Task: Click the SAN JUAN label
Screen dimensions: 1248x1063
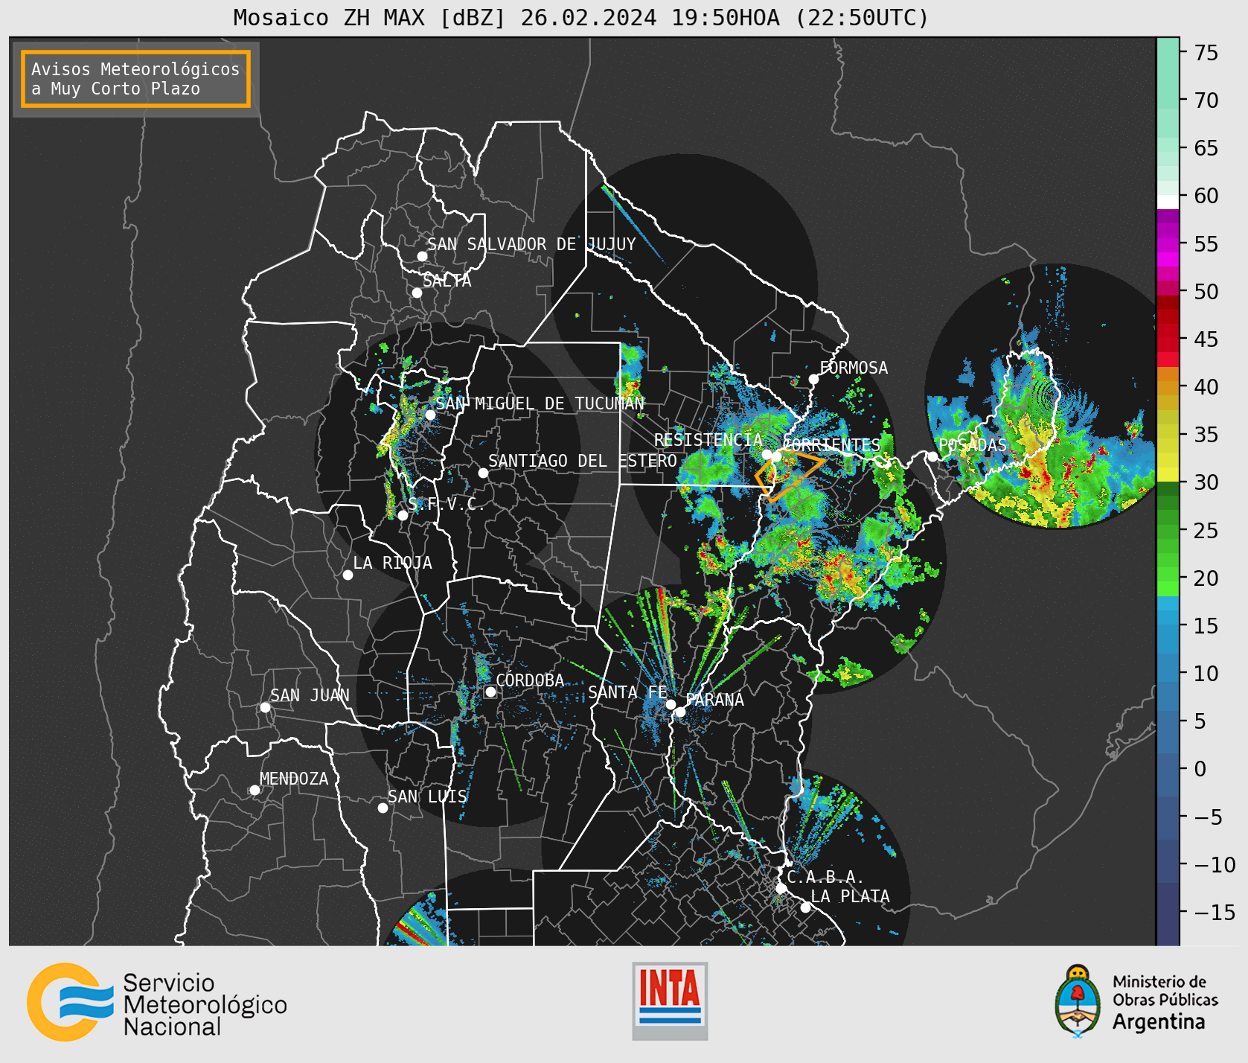Action: [310, 695]
